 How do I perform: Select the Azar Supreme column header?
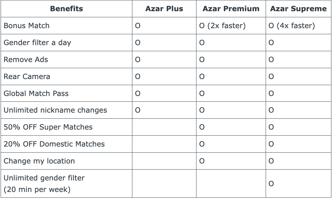298,9
